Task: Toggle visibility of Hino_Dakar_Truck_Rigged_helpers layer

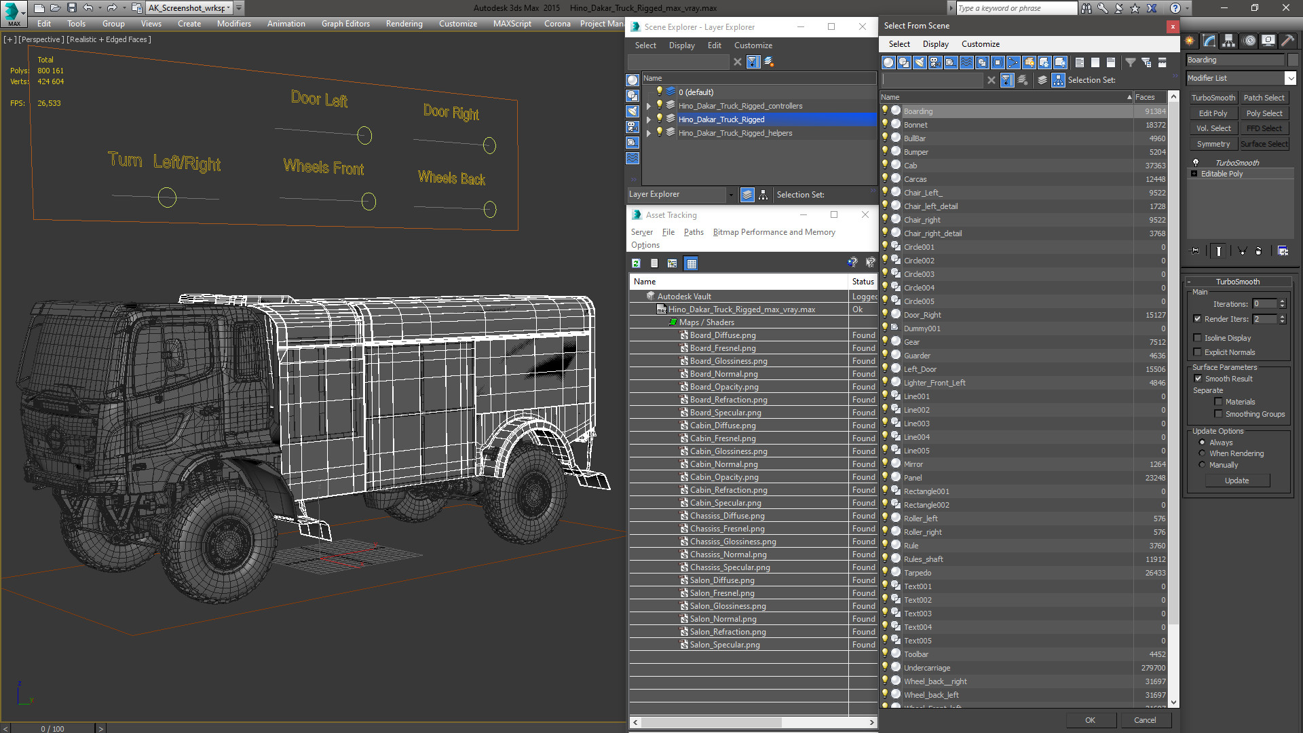Action: click(x=659, y=133)
